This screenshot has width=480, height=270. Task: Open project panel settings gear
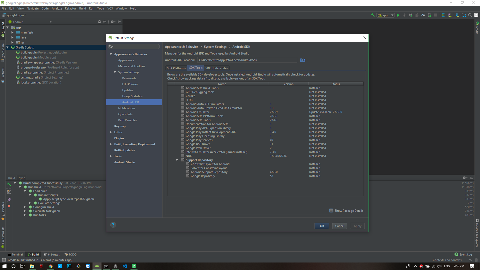113,22
